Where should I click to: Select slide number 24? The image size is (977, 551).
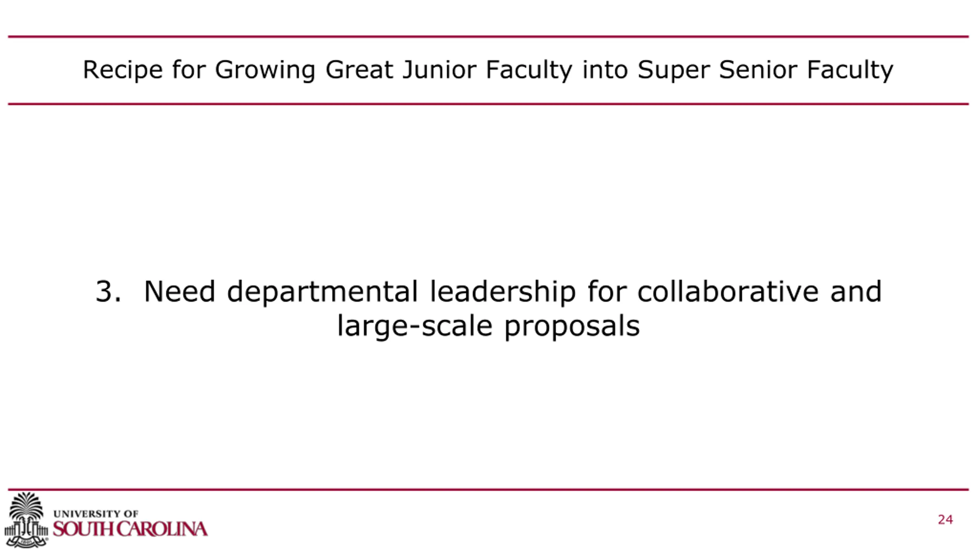(945, 520)
